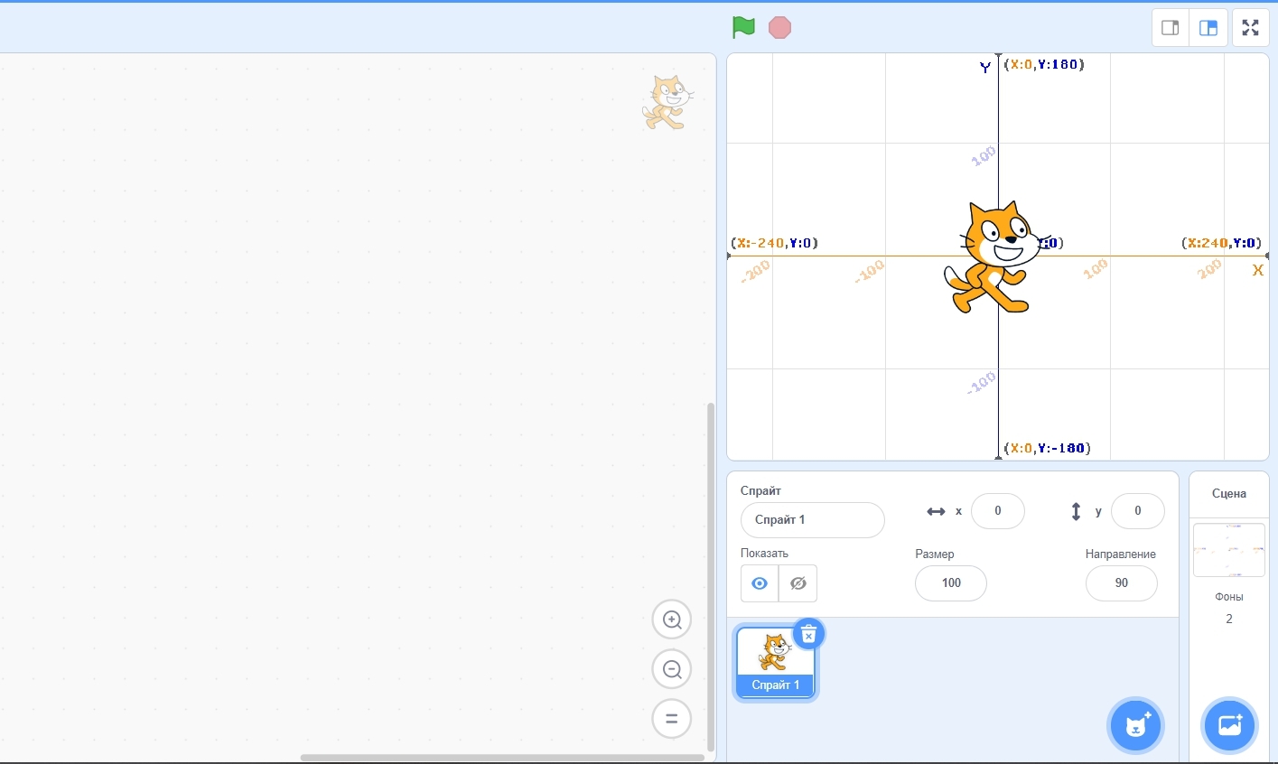The image size is (1278, 764).
Task: Click the vertical y arrows icon
Action: pos(1076,512)
